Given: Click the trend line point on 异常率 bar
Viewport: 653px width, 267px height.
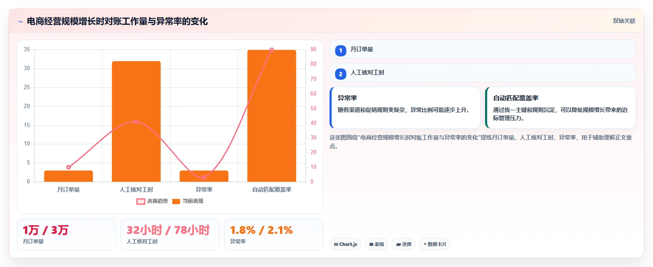Looking at the screenshot, I should pyautogui.click(x=204, y=177).
